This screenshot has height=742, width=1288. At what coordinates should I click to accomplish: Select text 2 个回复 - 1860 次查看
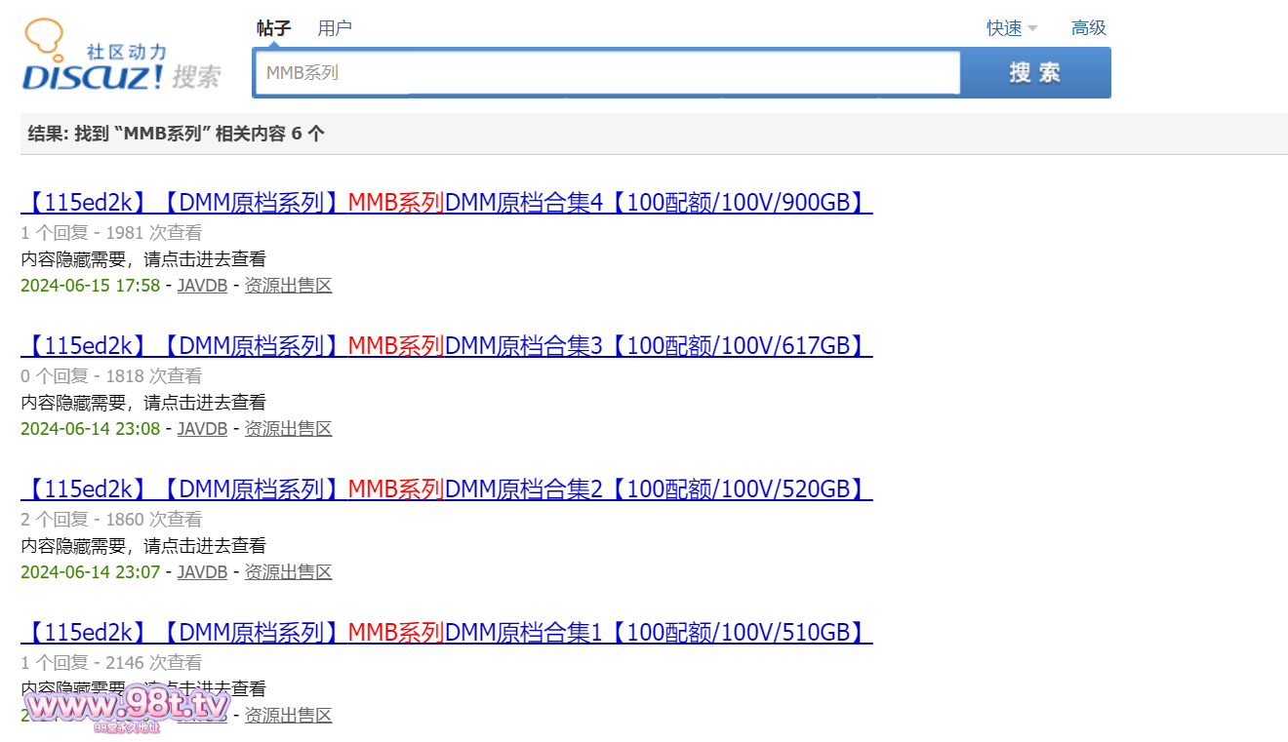tap(111, 520)
